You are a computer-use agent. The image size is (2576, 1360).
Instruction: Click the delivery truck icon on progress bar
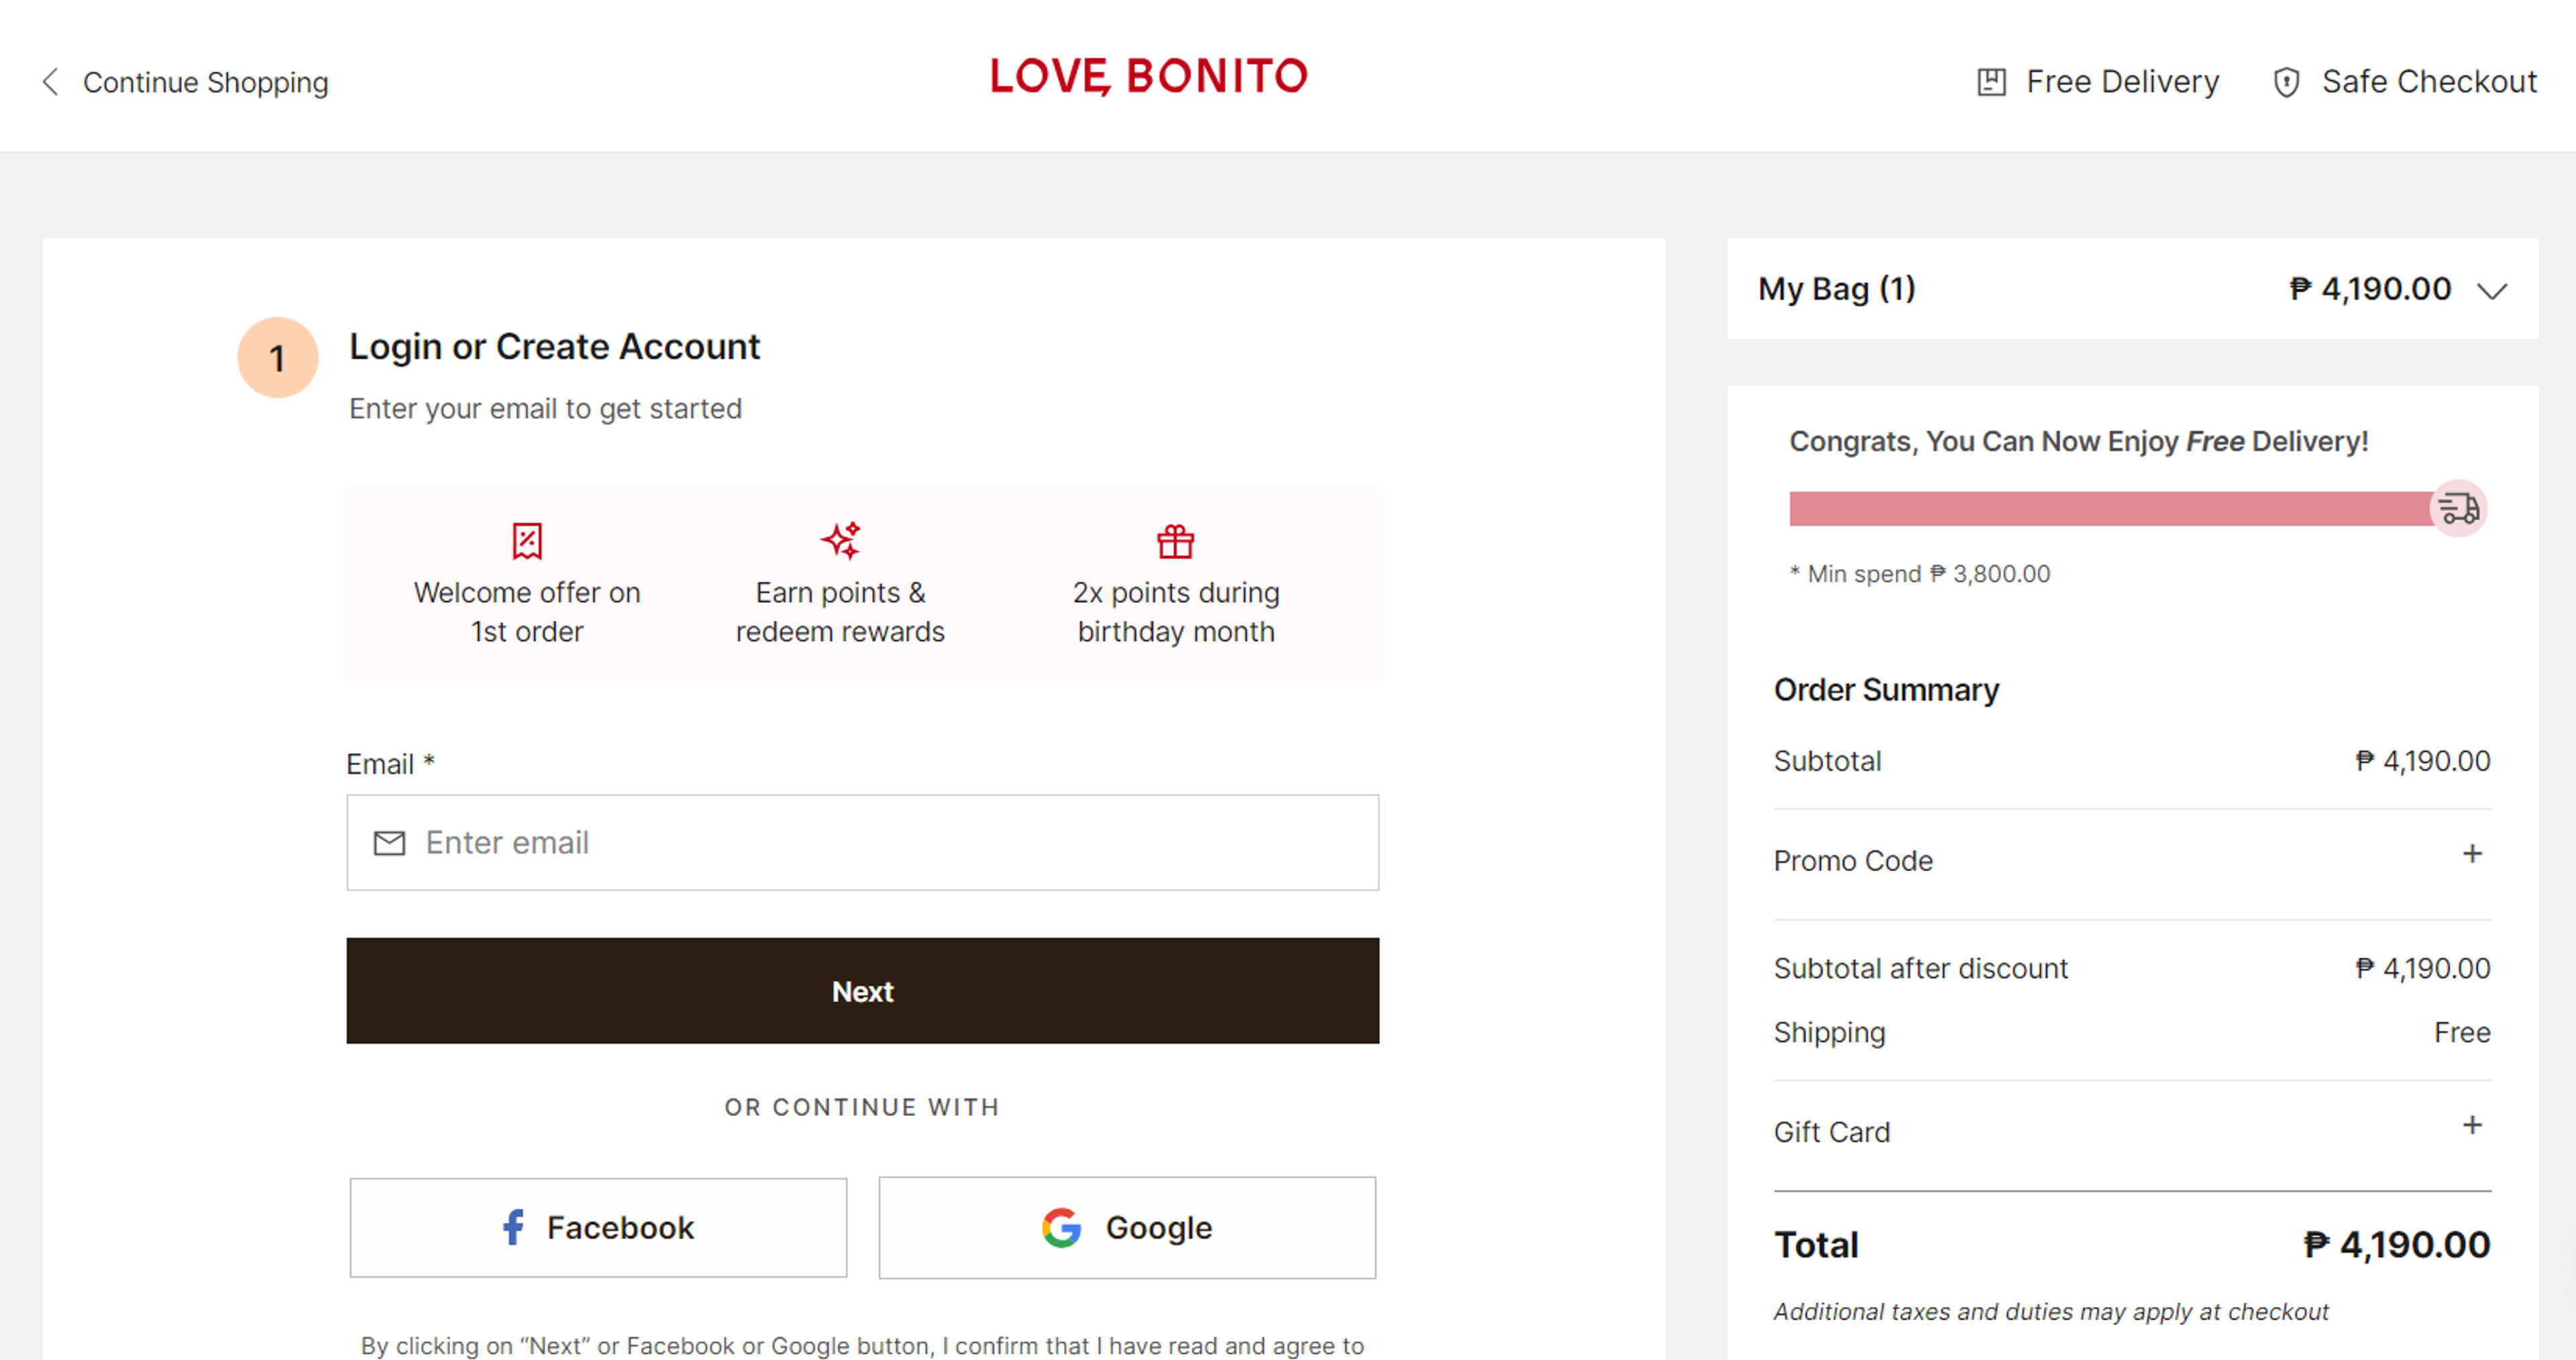coord(2459,509)
